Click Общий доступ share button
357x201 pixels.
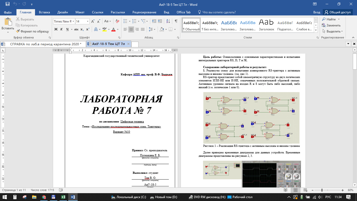click(x=338, y=12)
